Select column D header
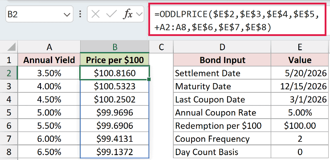This screenshot has width=330, height=160. tap(222, 47)
